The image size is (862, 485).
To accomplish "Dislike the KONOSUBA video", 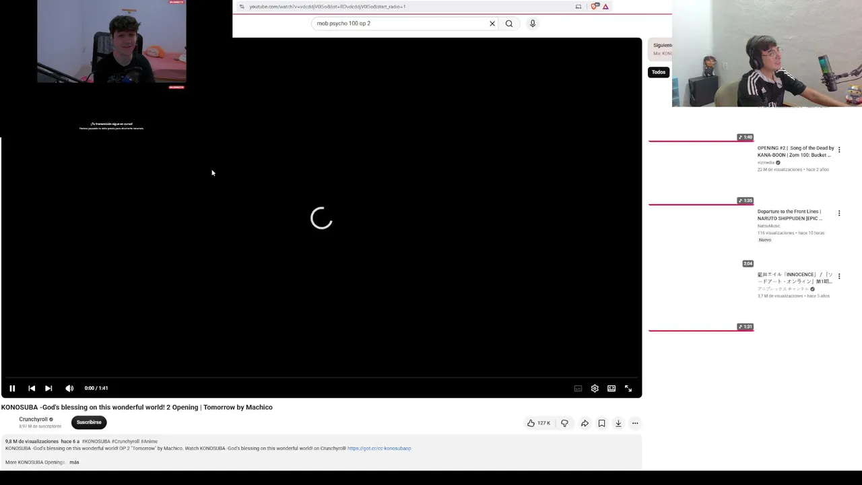I will [564, 423].
